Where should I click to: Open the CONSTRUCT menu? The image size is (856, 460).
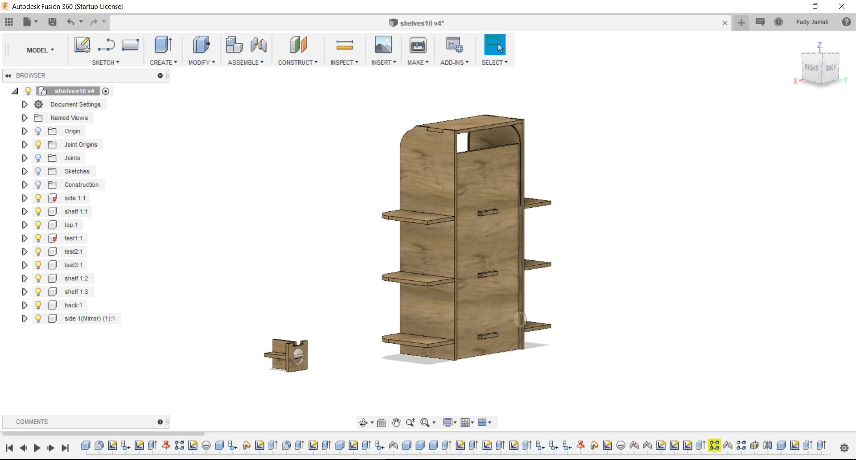point(298,62)
